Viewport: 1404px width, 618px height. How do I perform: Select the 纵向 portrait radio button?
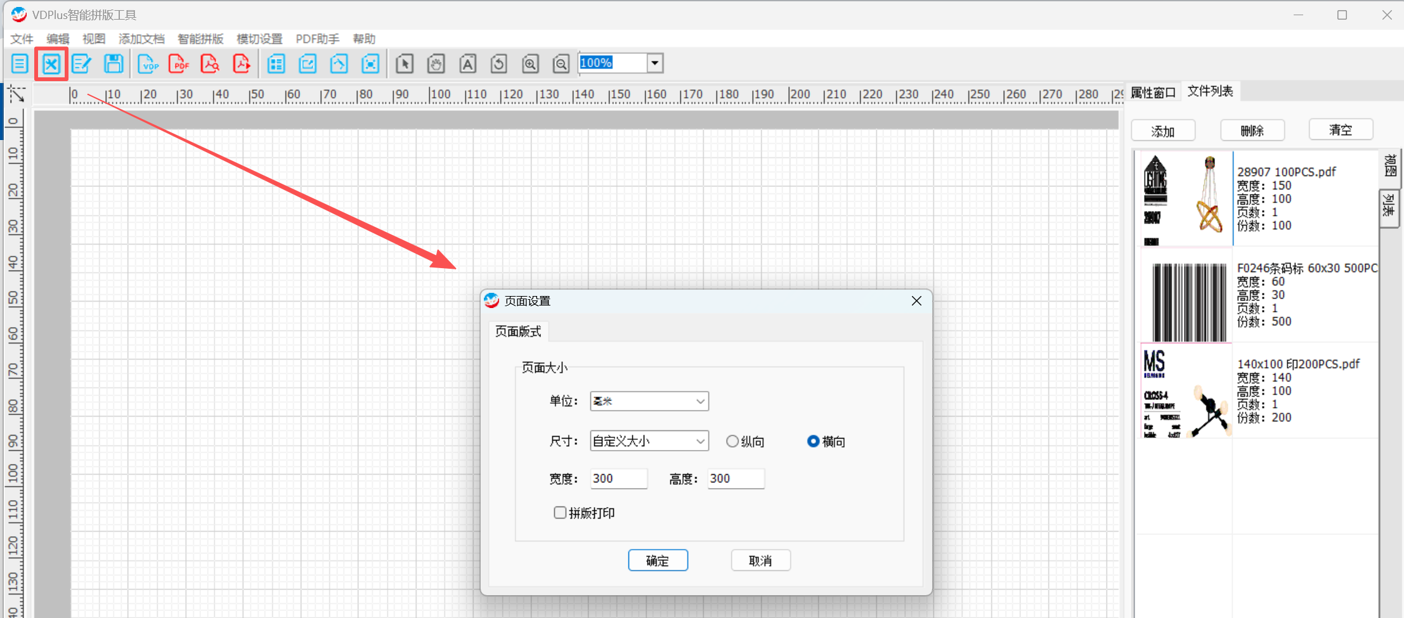pos(732,441)
